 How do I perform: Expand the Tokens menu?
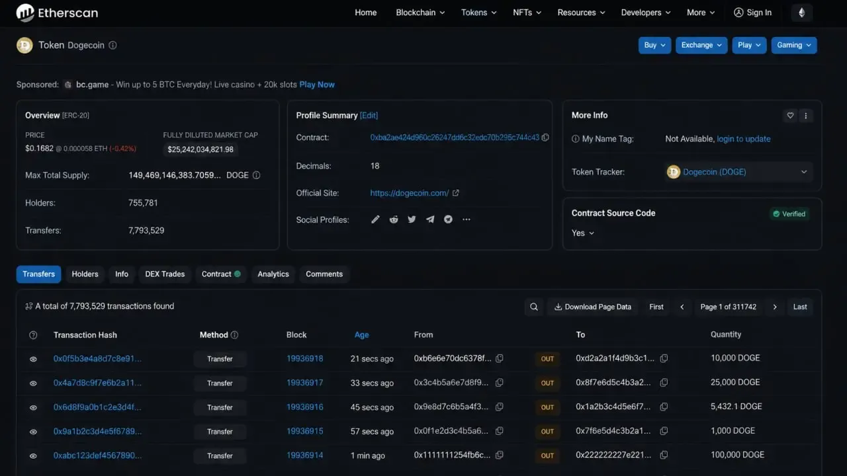pyautogui.click(x=479, y=13)
